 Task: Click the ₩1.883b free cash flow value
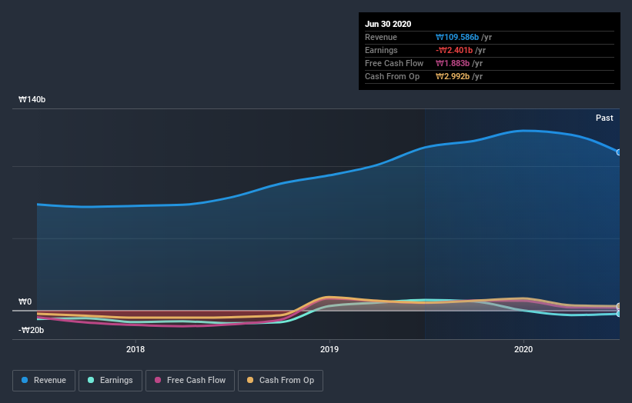click(x=452, y=63)
